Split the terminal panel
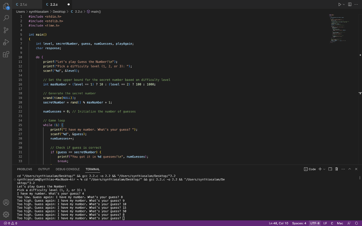The image size is (362, 226). point(330,169)
